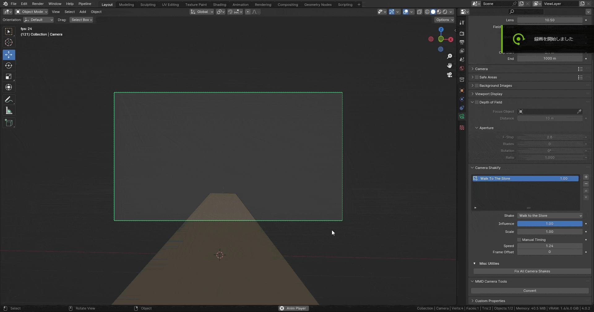
Task: Enable the Manual Timing checkbox
Action: click(x=519, y=240)
